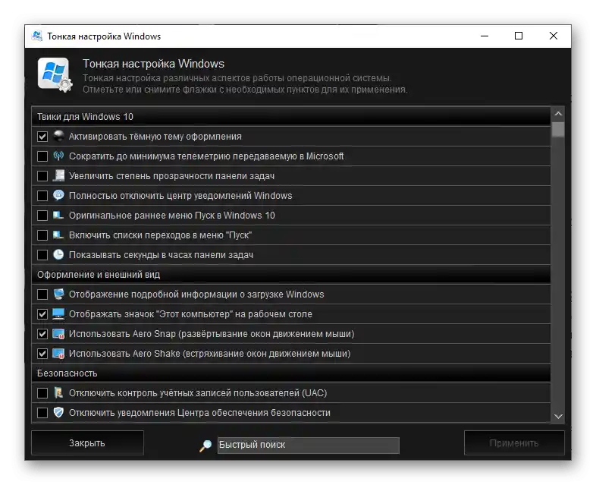
Task: Check "Полностью отключить центр уведомлений Windows"
Action: click(42, 196)
